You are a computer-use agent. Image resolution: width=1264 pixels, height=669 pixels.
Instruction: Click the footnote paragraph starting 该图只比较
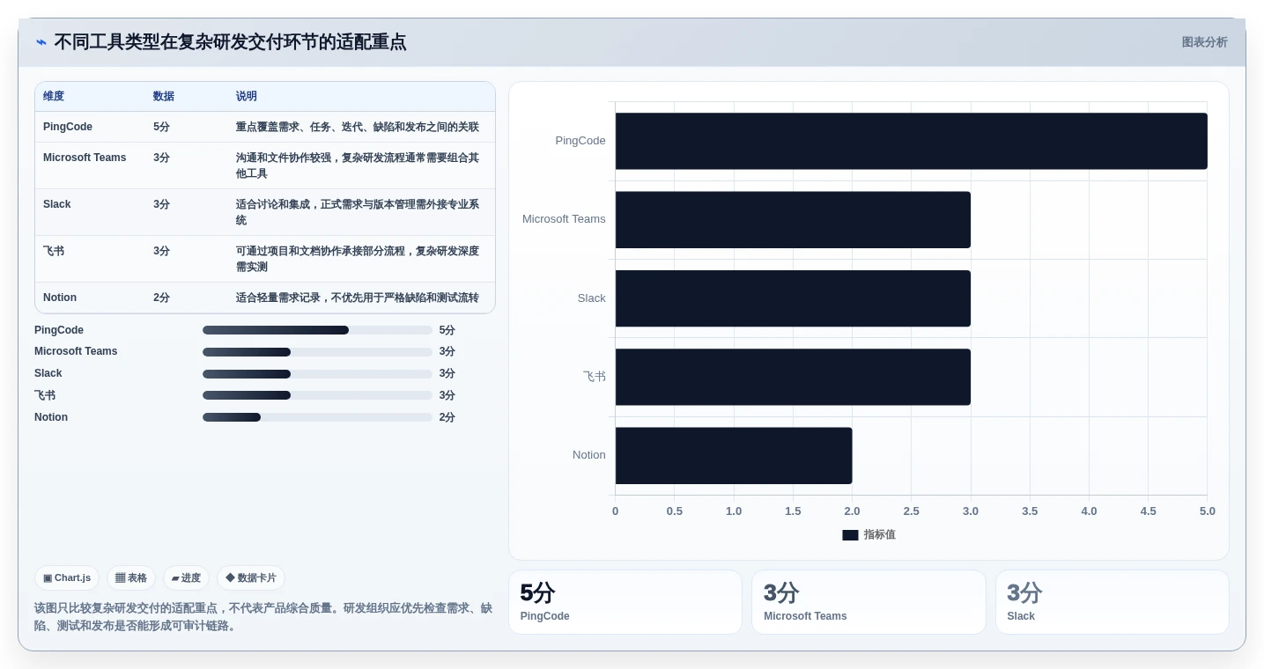pos(263,617)
